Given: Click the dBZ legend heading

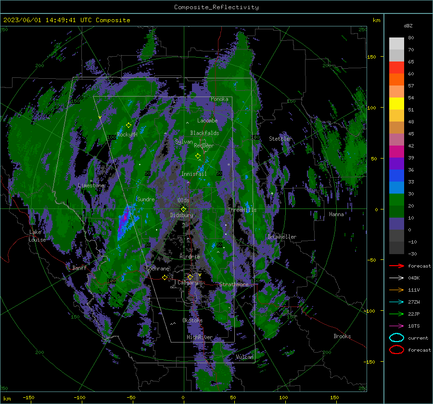Looking at the screenshot, I should 408,25.
